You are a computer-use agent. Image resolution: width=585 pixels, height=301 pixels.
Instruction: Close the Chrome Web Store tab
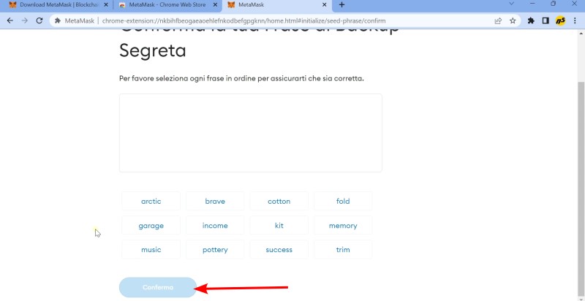pos(214,5)
